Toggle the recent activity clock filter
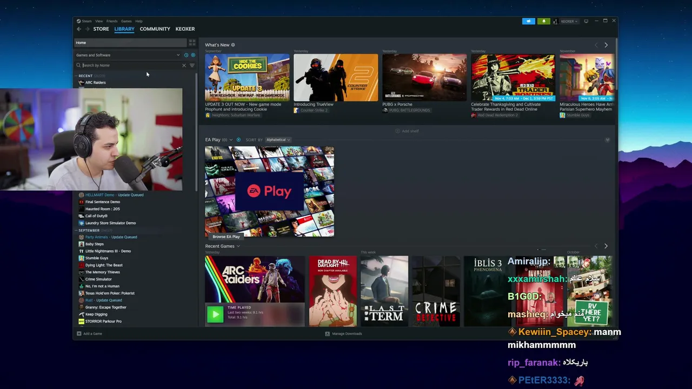 point(186,55)
